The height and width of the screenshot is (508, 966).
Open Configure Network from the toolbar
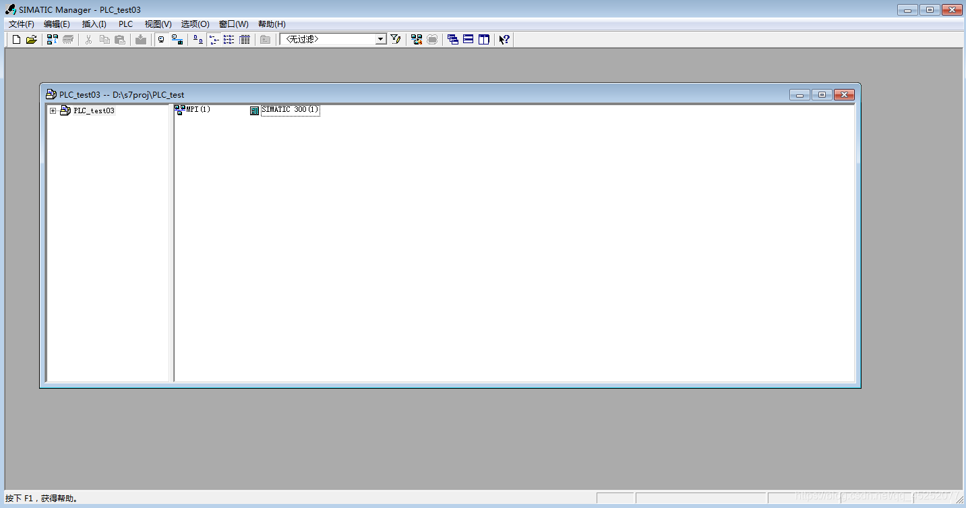pos(417,40)
